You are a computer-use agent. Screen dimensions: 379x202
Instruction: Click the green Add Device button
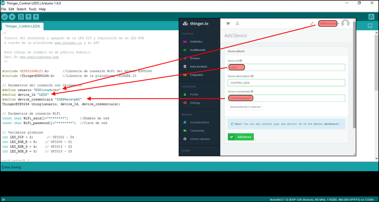(x=241, y=137)
